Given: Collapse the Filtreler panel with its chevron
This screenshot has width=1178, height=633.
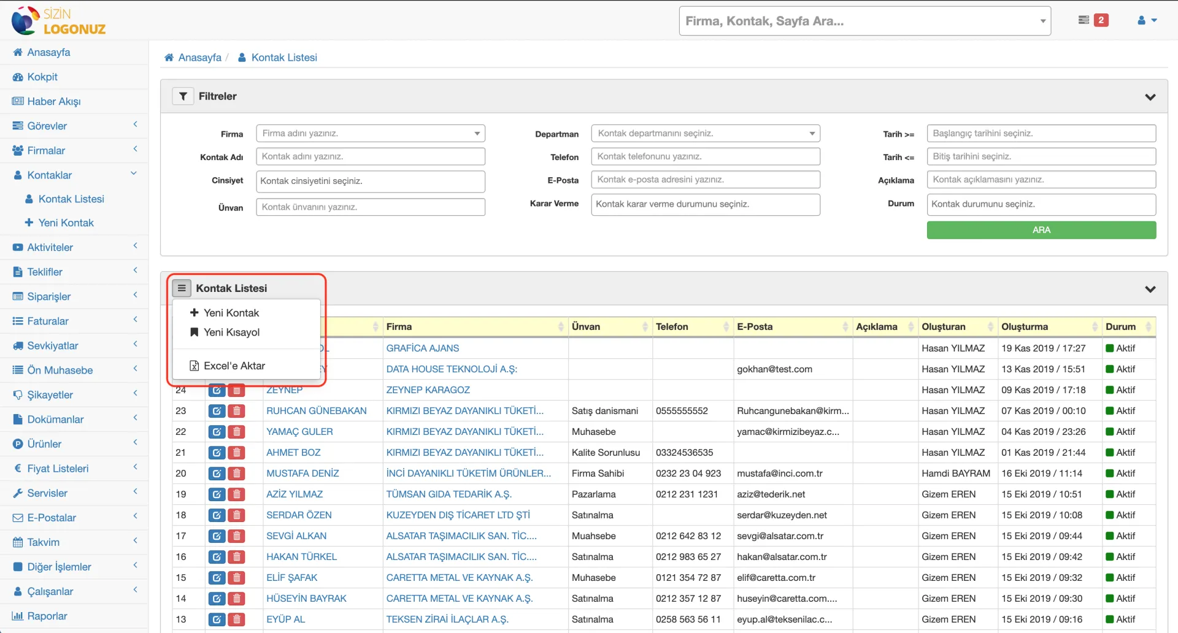Looking at the screenshot, I should point(1151,97).
